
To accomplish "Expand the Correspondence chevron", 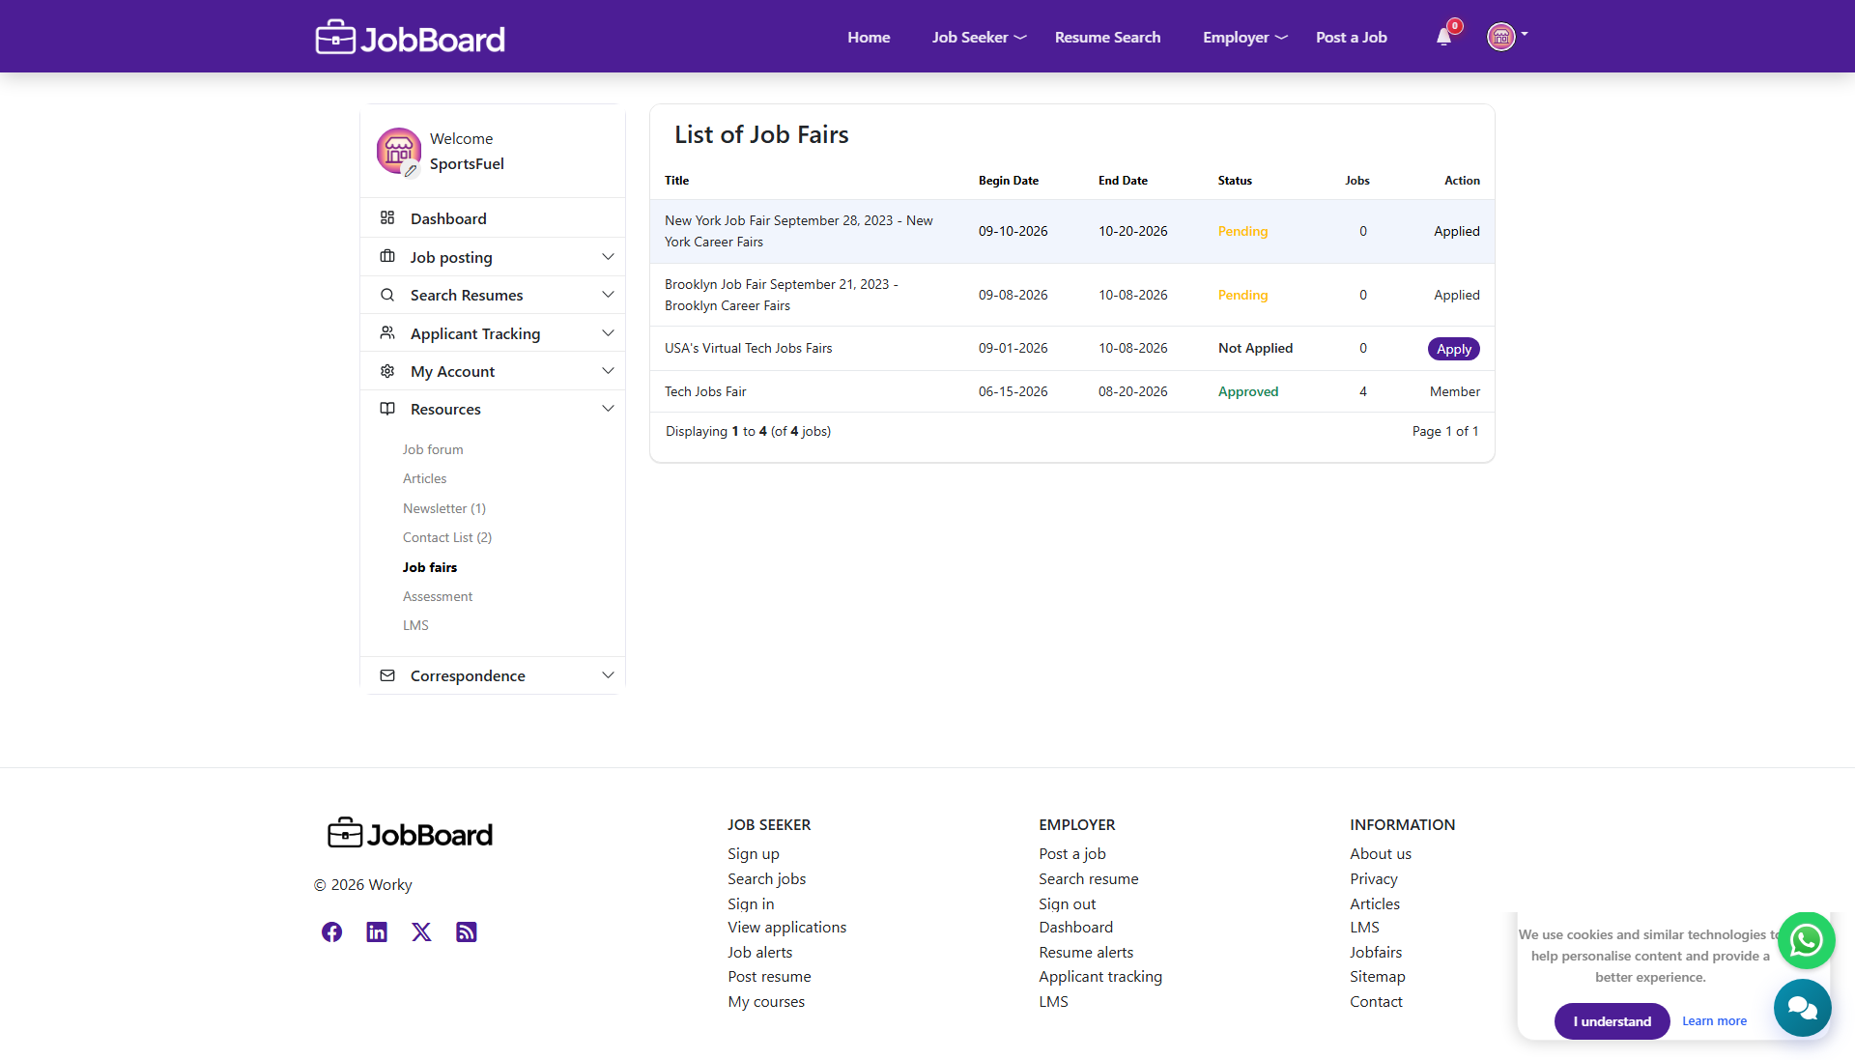I will click(x=608, y=675).
